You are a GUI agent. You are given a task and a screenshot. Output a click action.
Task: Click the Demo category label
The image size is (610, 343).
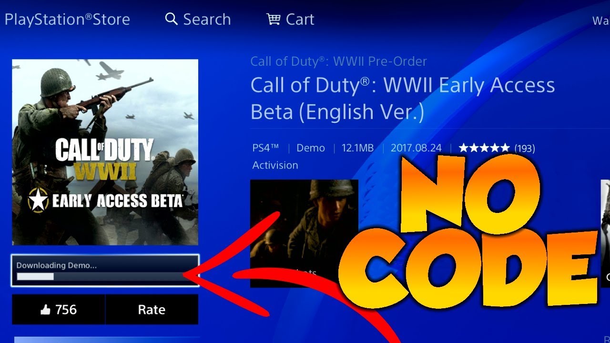pyautogui.click(x=311, y=148)
